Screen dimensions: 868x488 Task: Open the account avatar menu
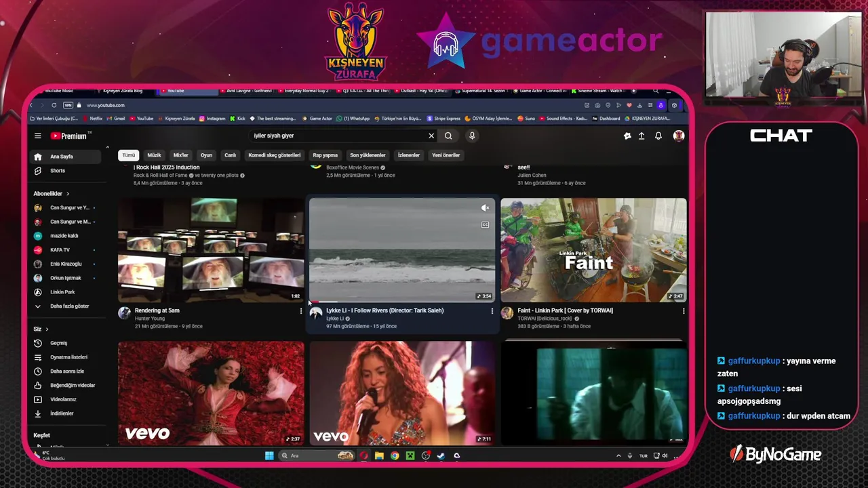(678, 136)
